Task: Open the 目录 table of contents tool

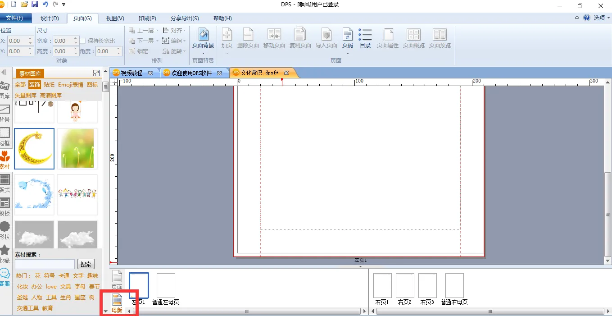Action: [365, 38]
